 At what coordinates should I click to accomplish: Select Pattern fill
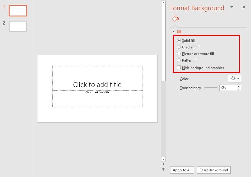179,60
